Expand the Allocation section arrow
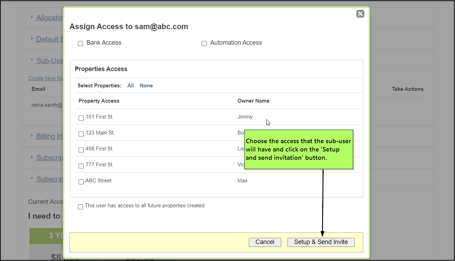Image resolution: width=455 pixels, height=261 pixels. [32, 17]
